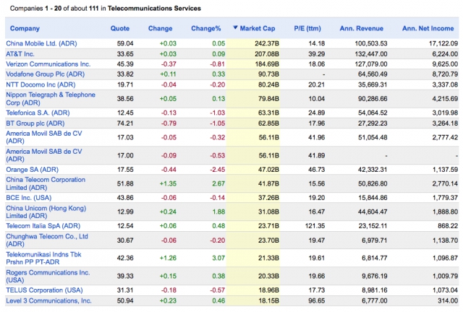Select BT Group quote 74.21

[x=125, y=123]
